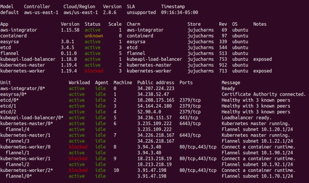Image resolution: width=309 pixels, height=183 pixels.
Task: Click '6443/tcp' in the kubernetes-master/0* row
Action: (190, 123)
